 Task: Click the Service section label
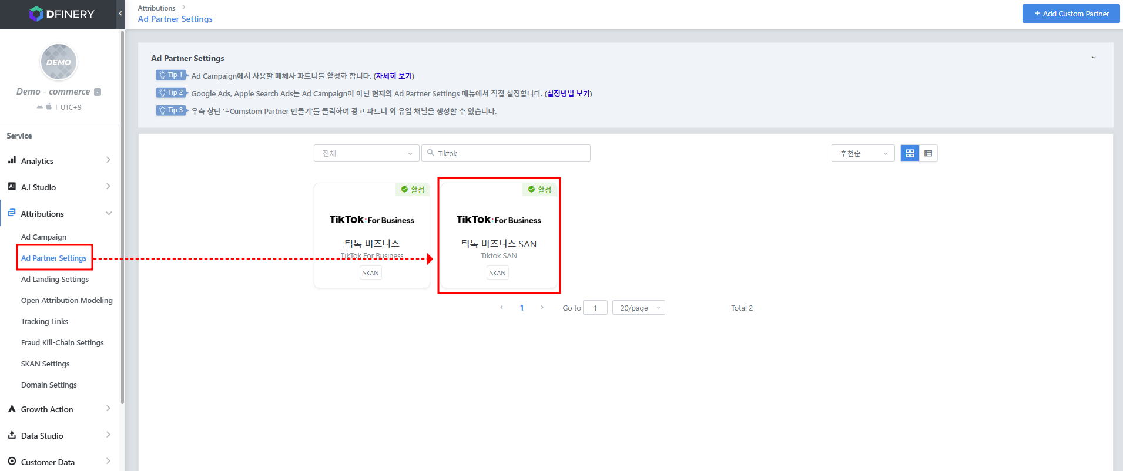coord(19,136)
